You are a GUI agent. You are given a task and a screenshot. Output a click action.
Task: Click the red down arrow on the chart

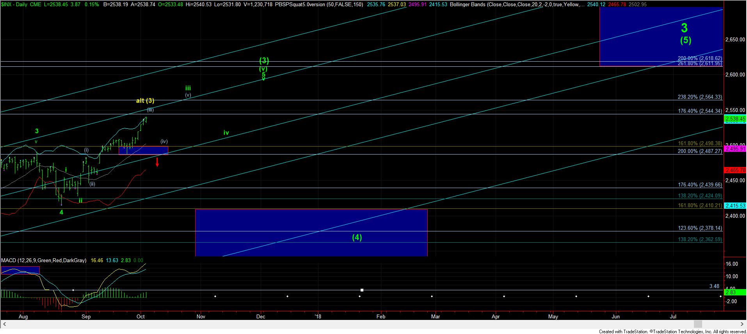point(157,162)
